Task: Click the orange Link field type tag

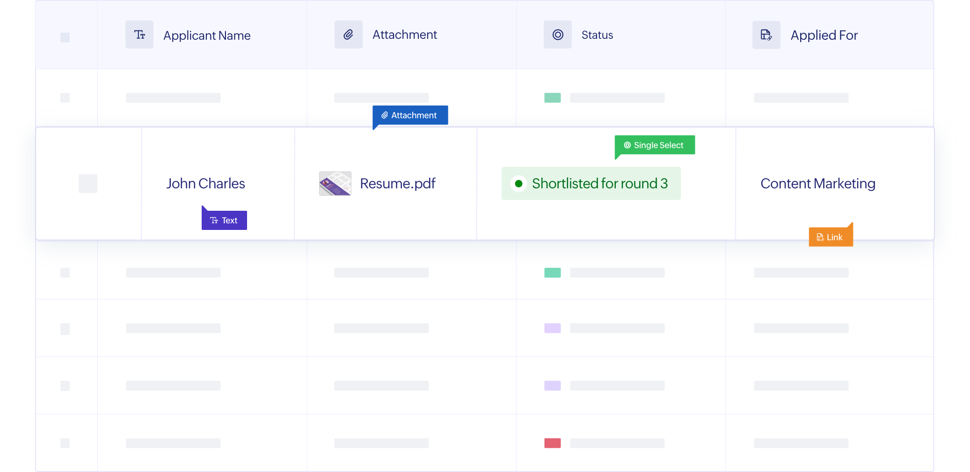Action: tap(831, 237)
